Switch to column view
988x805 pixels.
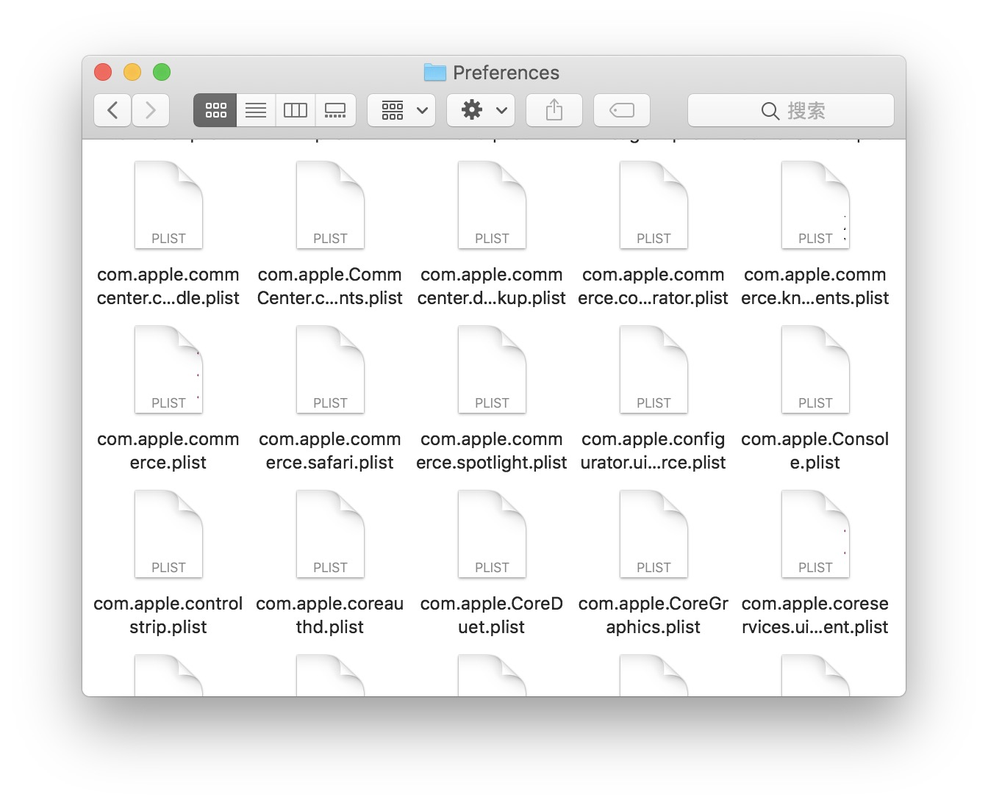tap(296, 110)
